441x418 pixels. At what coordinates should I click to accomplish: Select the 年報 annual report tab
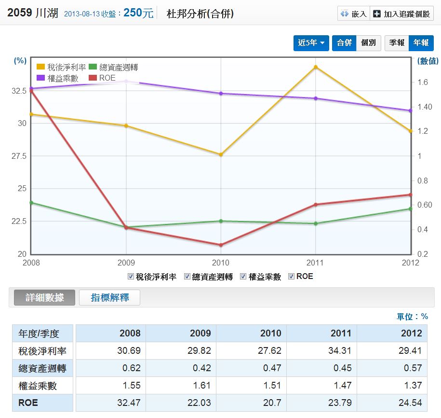tap(421, 43)
